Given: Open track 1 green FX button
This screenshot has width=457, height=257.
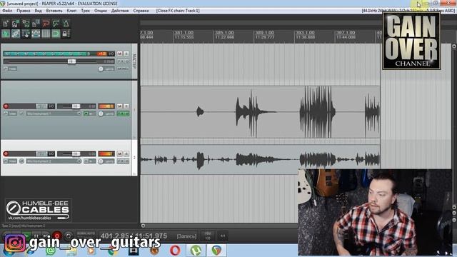Looking at the screenshot, I should 121,114.
